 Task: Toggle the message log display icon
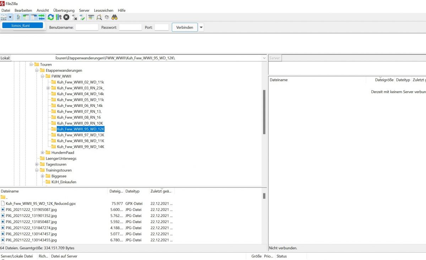point(19,17)
